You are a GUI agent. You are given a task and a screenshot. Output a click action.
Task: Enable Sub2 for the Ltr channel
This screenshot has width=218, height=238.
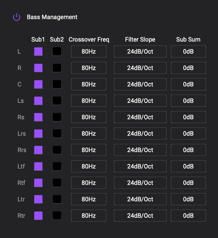pos(57,199)
